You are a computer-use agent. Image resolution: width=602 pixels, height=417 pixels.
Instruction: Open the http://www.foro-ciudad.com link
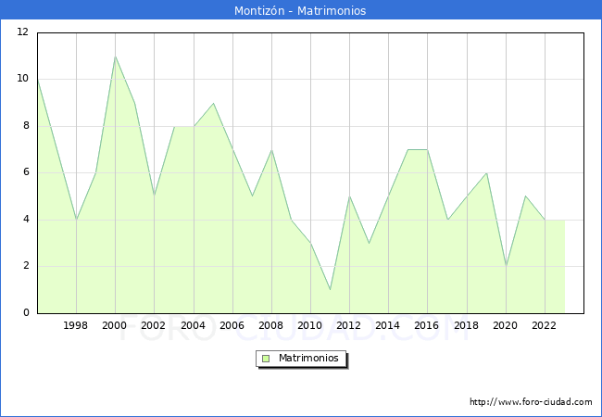pos(531,401)
